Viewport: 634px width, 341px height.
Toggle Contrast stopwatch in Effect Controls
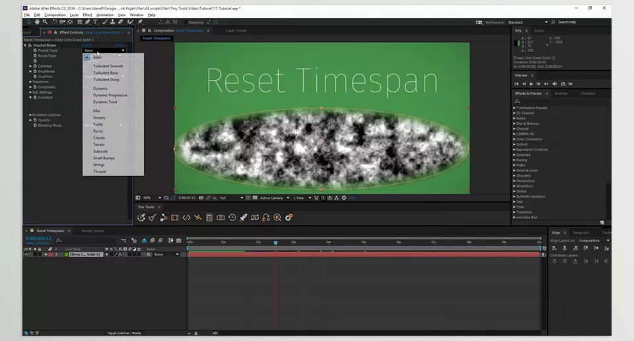click(x=35, y=66)
